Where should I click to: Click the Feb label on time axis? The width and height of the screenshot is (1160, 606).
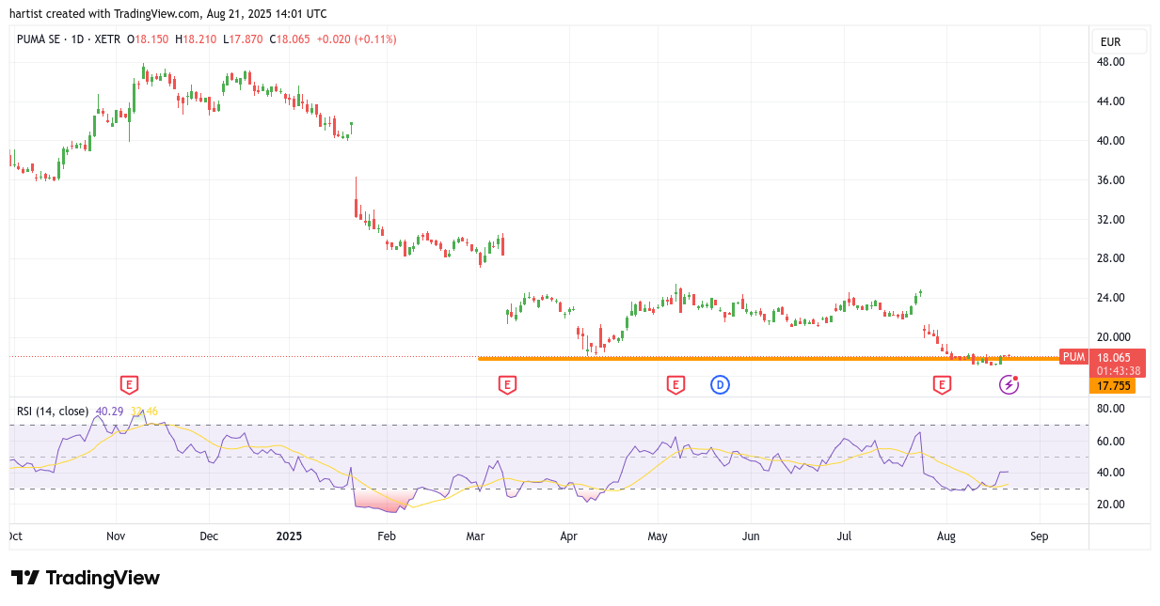tap(386, 536)
